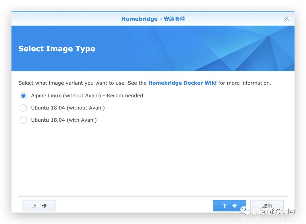Image resolution: width=306 pixels, height=224 pixels.
Task: Pick Ubuntu 18.04 (with Avahi) radio button
Action: (x=24, y=120)
